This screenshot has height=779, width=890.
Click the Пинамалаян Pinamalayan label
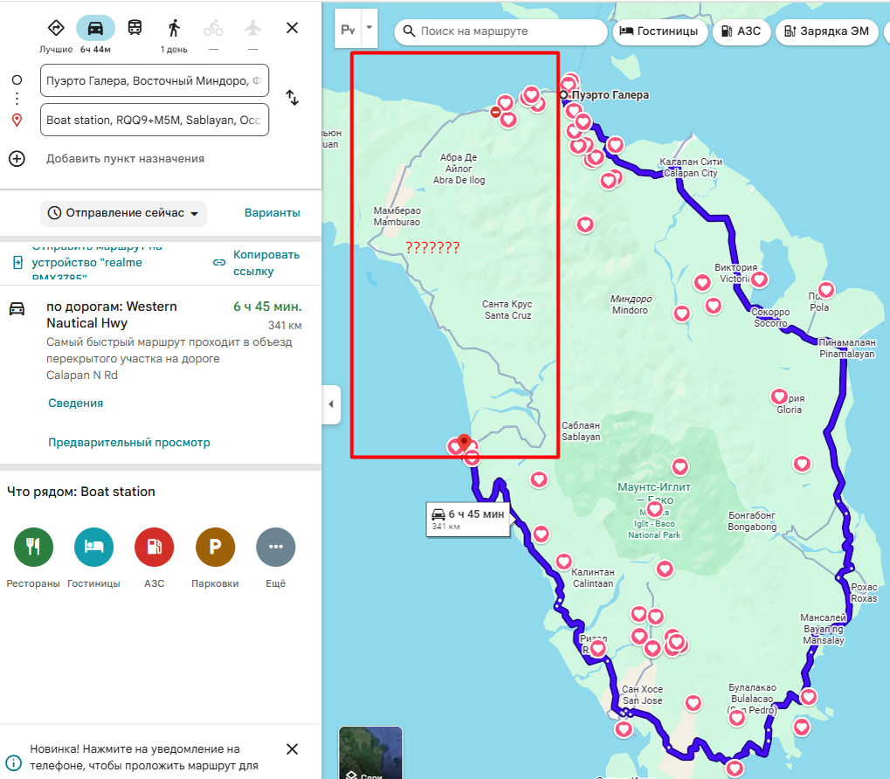click(x=847, y=348)
